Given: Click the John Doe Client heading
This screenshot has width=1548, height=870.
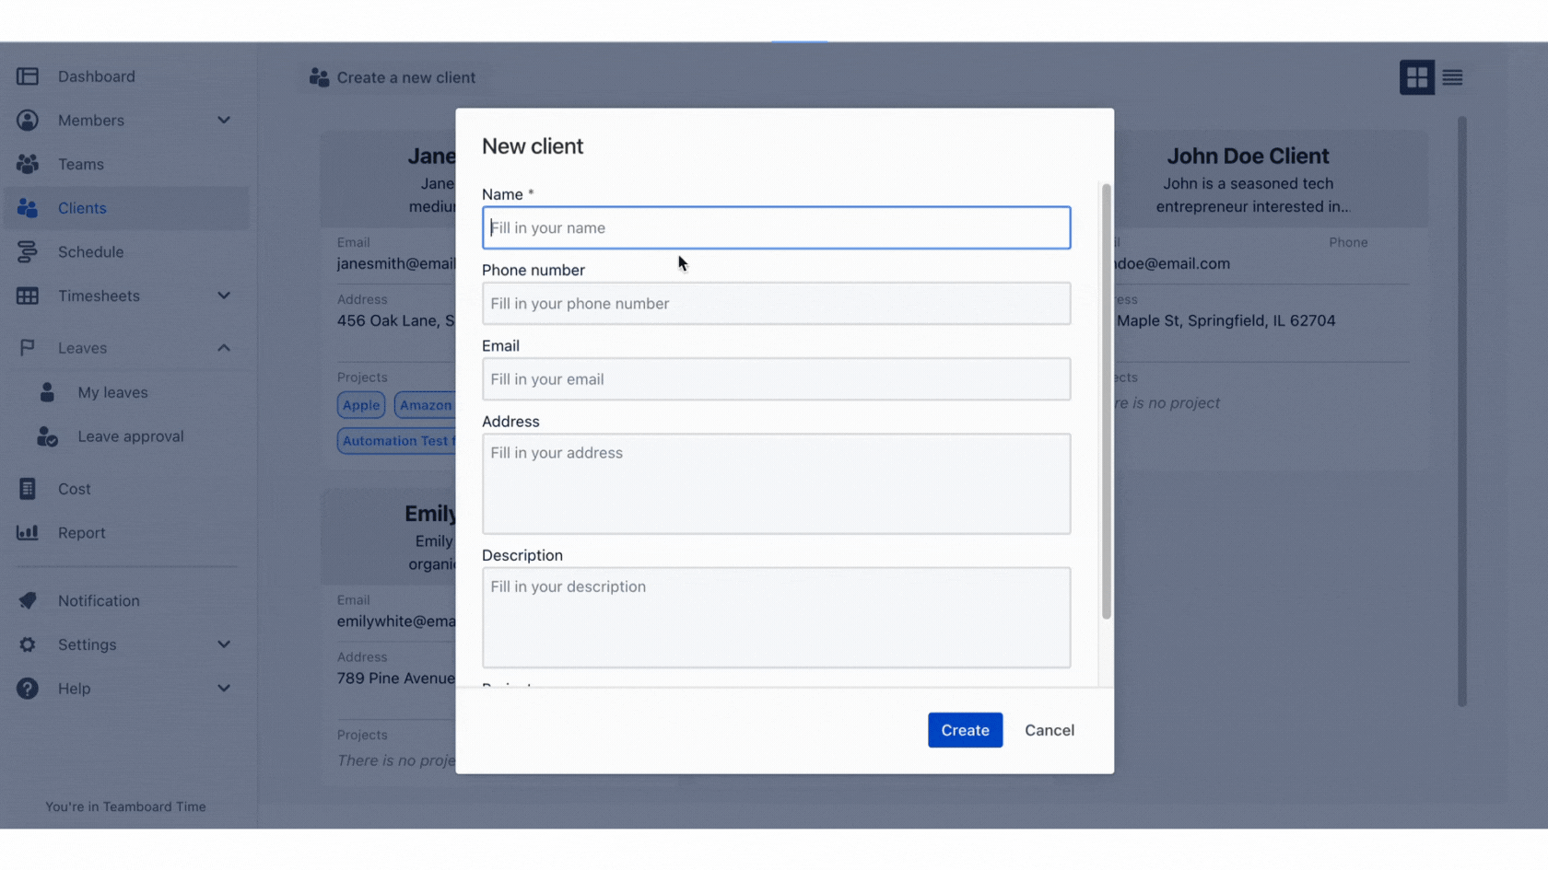Looking at the screenshot, I should [1248, 156].
